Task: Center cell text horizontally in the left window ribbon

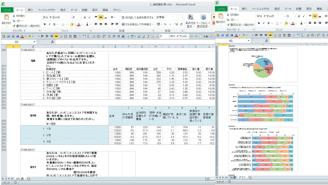Action: pyautogui.click(x=100, y=24)
